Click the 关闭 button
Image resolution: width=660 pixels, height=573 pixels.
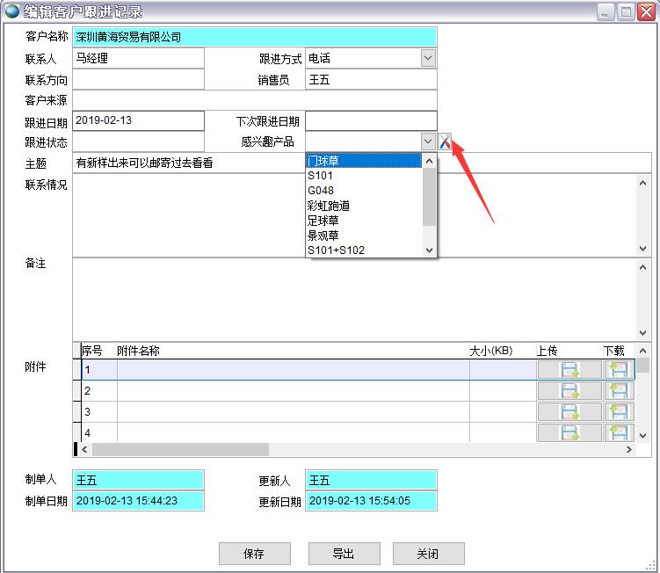pos(429,554)
